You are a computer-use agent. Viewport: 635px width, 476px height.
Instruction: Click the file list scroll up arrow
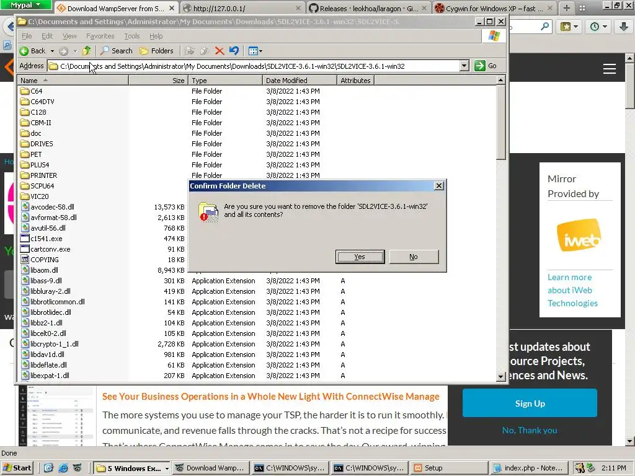pos(500,80)
